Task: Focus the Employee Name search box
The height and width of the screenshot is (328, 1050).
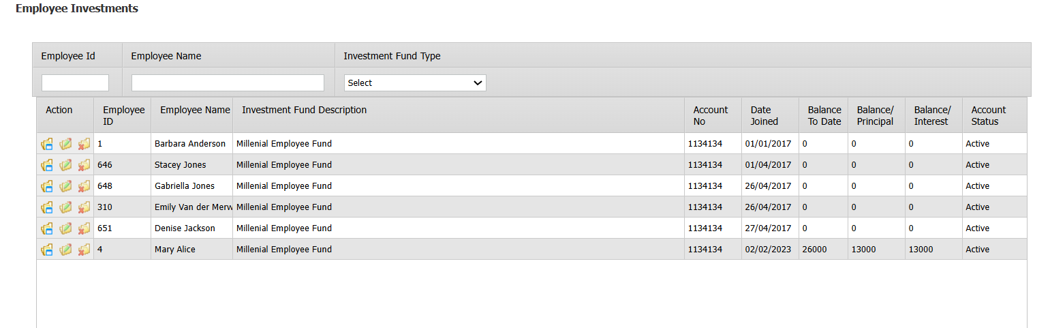Action: (228, 83)
